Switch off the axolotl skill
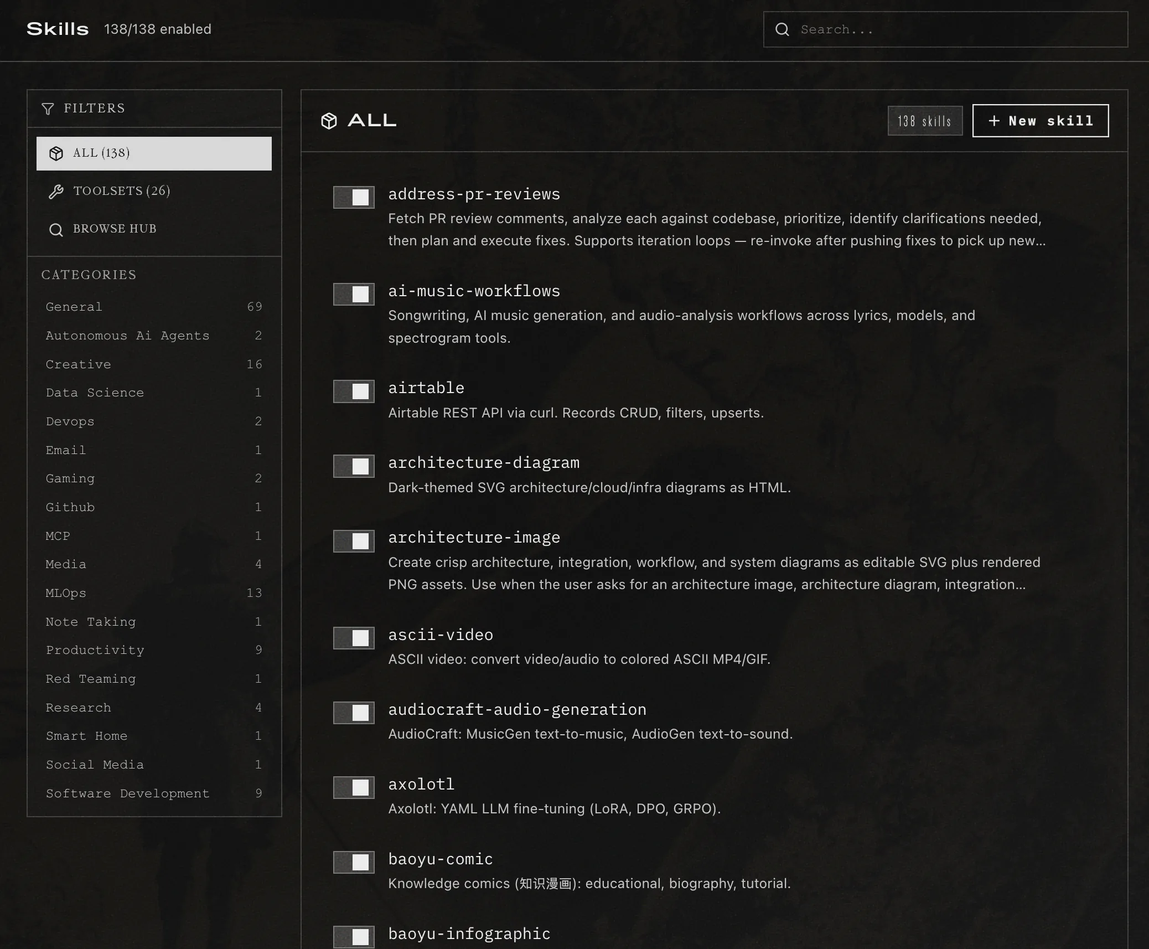1149x949 pixels. tap(354, 787)
